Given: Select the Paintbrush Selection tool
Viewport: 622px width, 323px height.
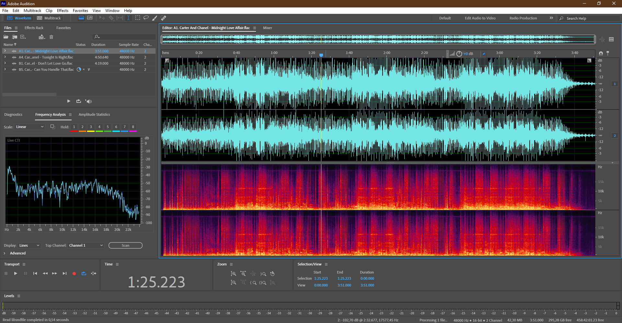Looking at the screenshot, I should click(155, 18).
